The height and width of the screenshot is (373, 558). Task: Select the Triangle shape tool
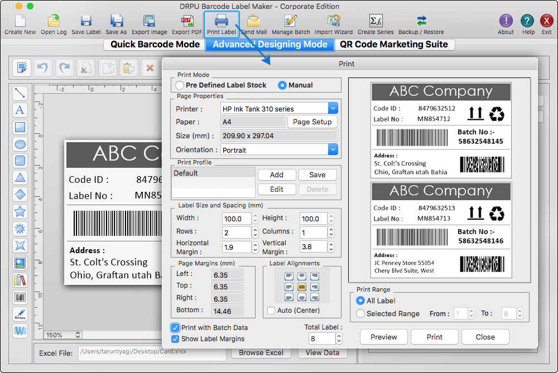20,177
